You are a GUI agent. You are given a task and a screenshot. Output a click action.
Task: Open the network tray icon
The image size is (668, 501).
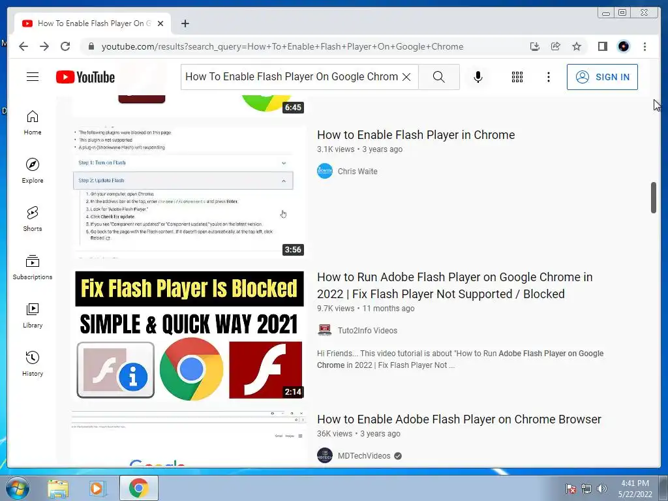coord(586,489)
